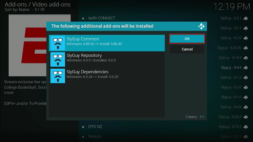Select the SlyGuy Common list entry text
Image resolution: width=253 pixels, height=142 pixels.
[83, 39]
